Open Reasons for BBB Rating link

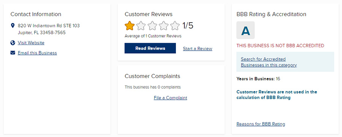pyautogui.click(x=261, y=124)
